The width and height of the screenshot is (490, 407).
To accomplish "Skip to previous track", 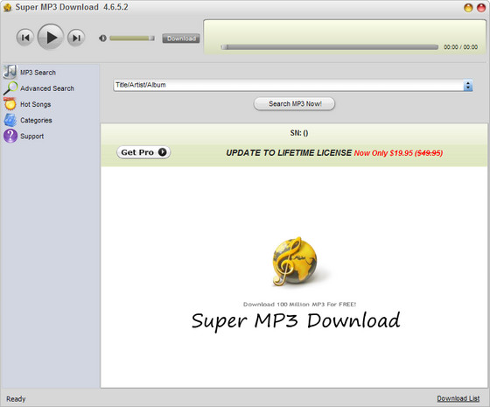I will pos(25,38).
